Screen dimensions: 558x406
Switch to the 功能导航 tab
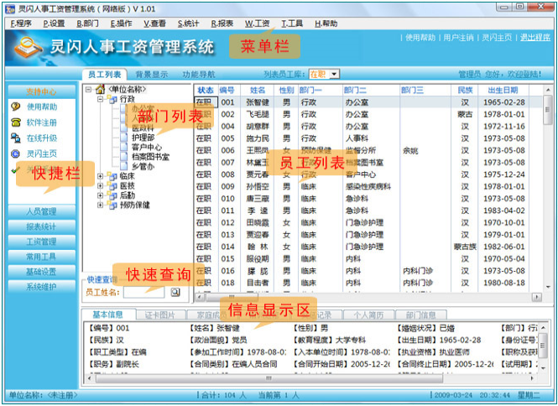(x=199, y=75)
